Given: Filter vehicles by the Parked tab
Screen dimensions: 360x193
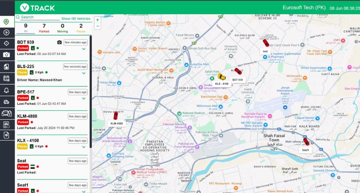Looking at the screenshot, I should [44, 28].
